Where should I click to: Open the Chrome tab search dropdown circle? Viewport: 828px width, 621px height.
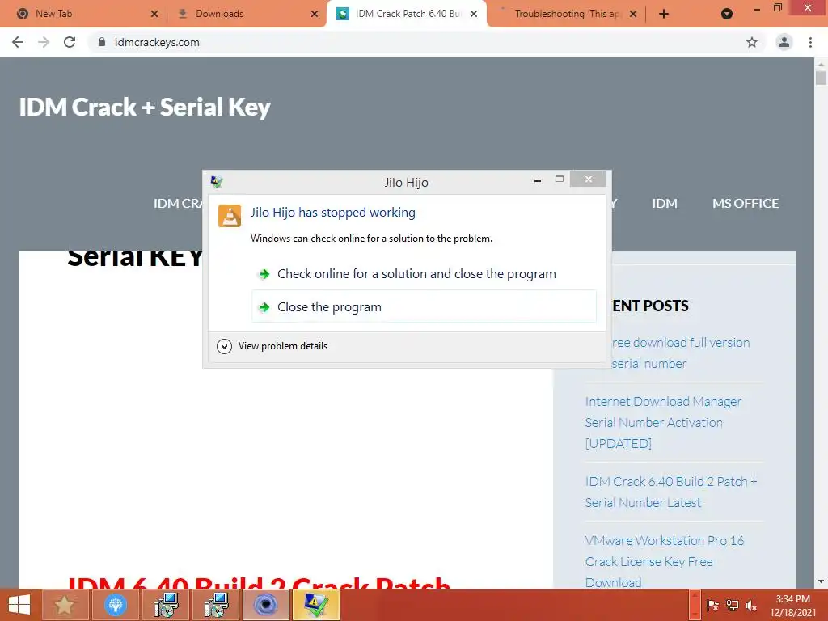point(727,14)
